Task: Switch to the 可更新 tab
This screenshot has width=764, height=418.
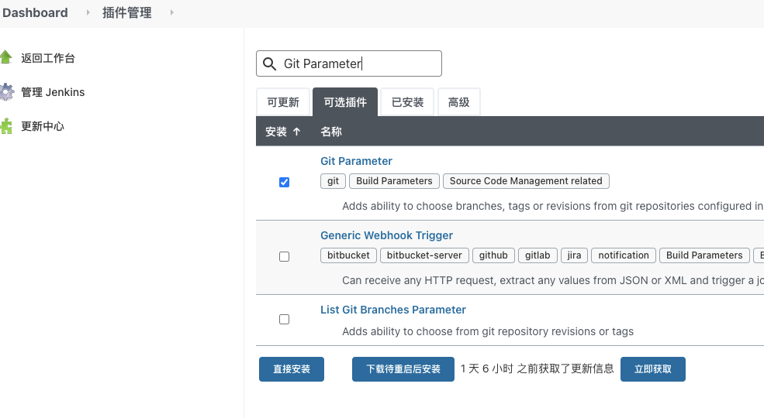Action: pyautogui.click(x=283, y=102)
